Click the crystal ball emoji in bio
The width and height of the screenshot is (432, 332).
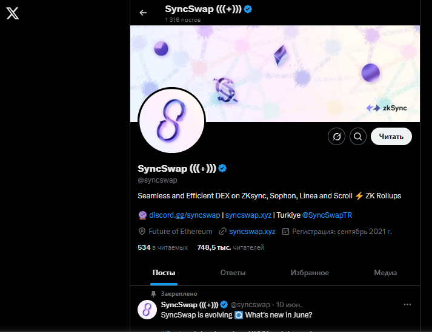142,215
